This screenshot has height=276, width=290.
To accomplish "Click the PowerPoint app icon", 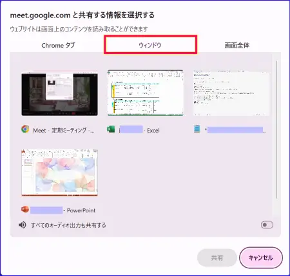I will (25, 209).
